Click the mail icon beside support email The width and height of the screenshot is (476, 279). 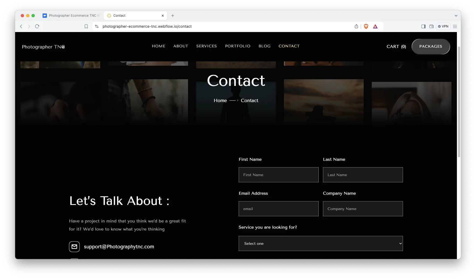[x=74, y=247]
